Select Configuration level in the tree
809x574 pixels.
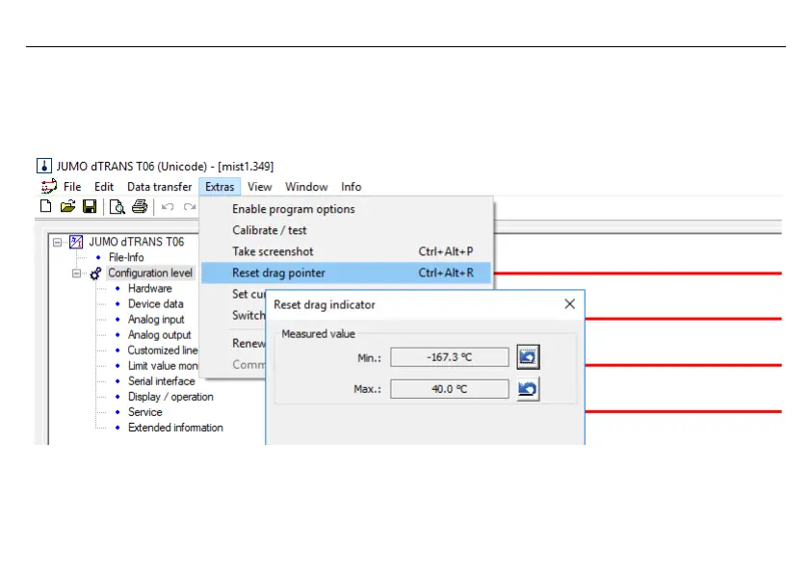150,273
